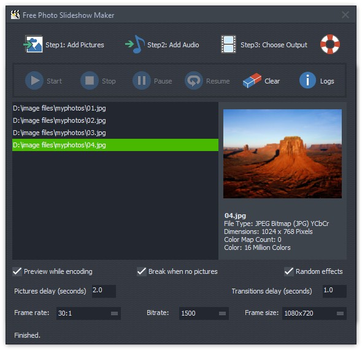The height and width of the screenshot is (350, 362).
Task: Select highlighted 04.jpg list row
Action: [115, 145]
